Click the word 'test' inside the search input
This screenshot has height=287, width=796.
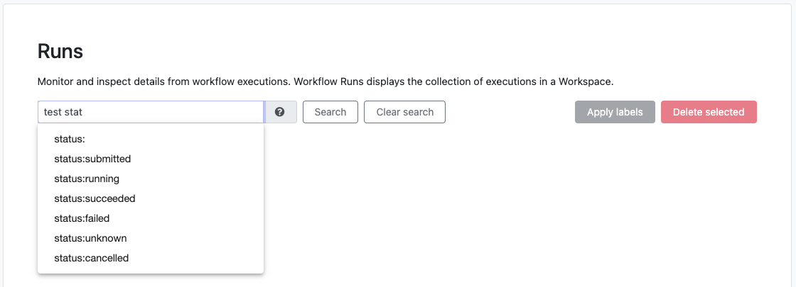click(x=52, y=112)
